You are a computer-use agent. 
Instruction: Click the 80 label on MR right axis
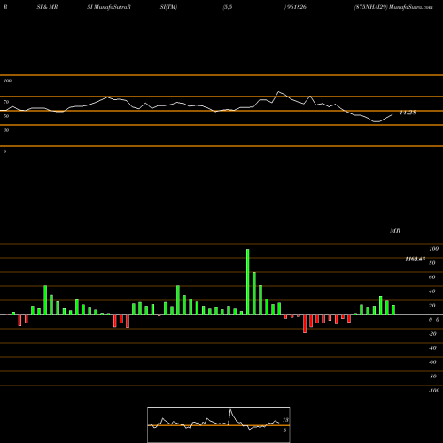[x=432, y=263]
